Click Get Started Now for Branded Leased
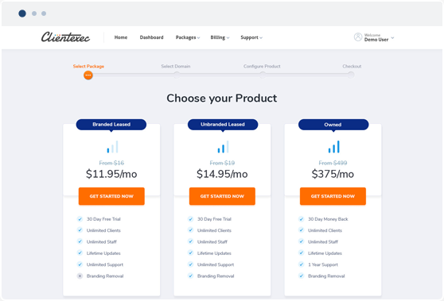The image size is (444, 301). click(x=111, y=196)
